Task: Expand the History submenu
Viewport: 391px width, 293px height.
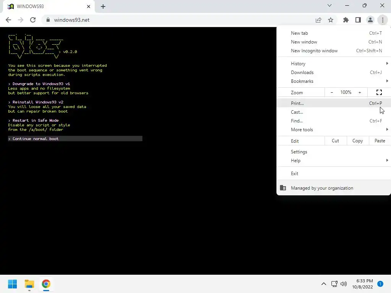Action: point(334,64)
